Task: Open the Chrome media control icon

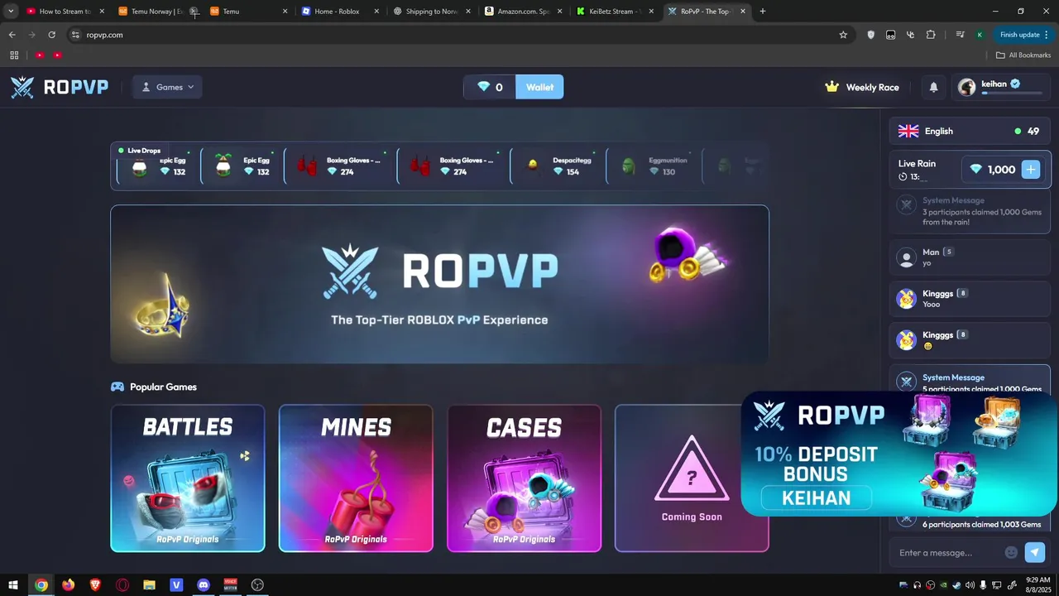Action: (x=960, y=35)
